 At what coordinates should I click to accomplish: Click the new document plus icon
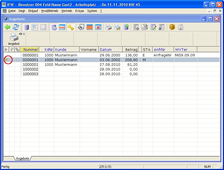pyautogui.click(x=136, y=27)
